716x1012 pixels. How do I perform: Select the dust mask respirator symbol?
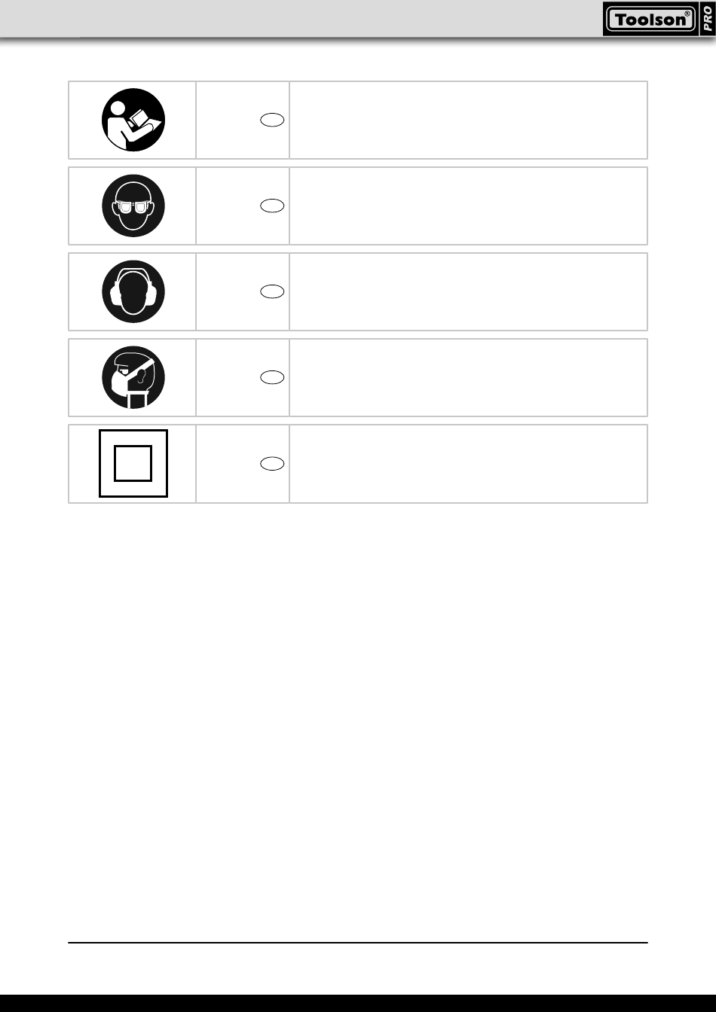133,378
